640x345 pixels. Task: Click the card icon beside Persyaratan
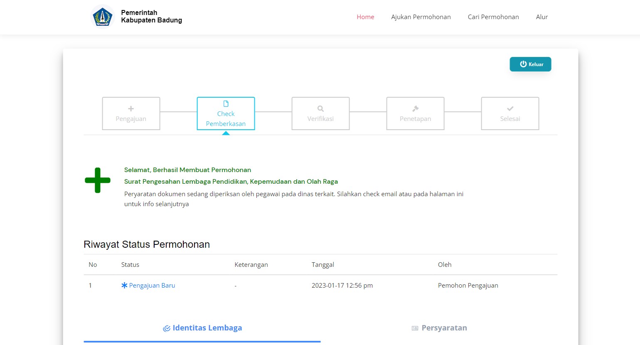pyautogui.click(x=415, y=328)
